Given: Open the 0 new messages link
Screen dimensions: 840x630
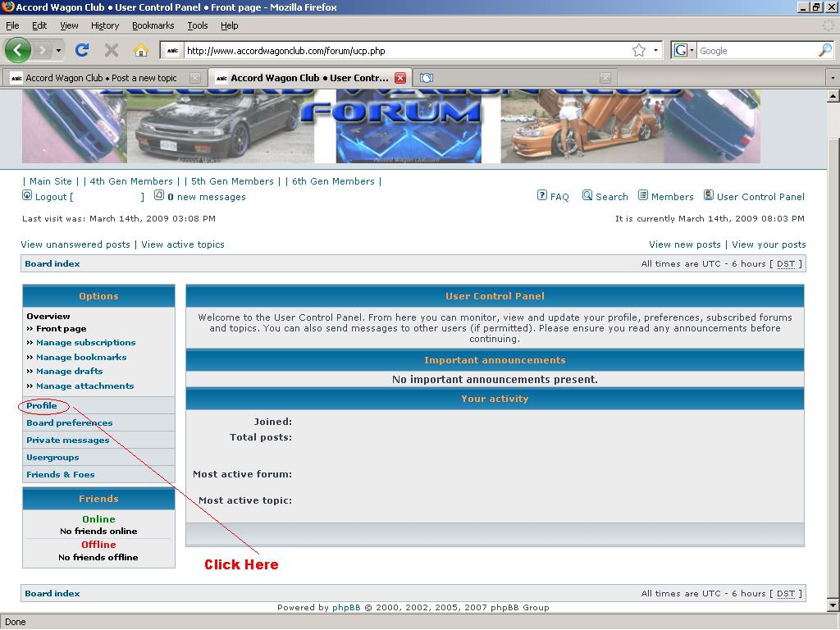Looking at the screenshot, I should click(206, 197).
